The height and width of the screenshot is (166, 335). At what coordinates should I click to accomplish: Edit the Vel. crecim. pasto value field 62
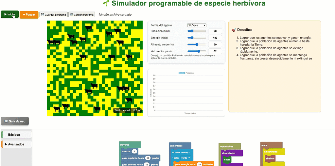pos(215,51)
